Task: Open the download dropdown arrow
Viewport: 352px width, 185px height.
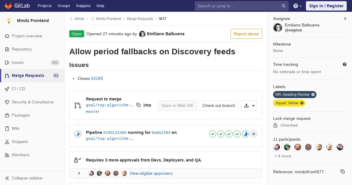Action: [x=253, y=106]
